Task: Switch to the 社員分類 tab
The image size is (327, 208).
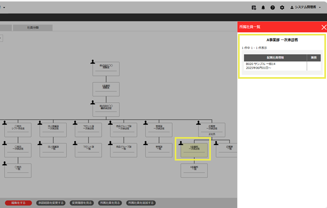Action: [33, 28]
